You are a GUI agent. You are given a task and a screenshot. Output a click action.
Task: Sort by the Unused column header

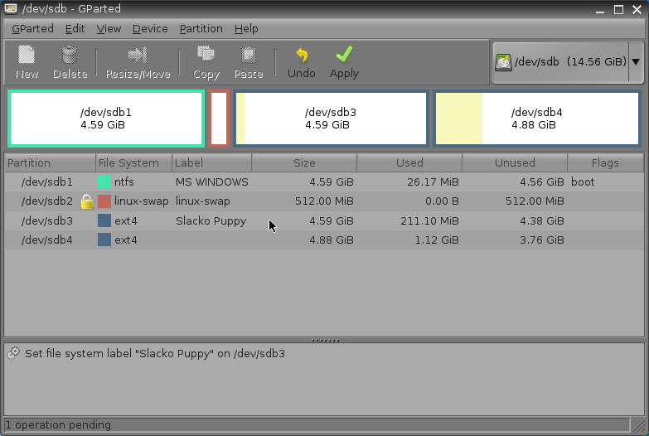(515, 162)
